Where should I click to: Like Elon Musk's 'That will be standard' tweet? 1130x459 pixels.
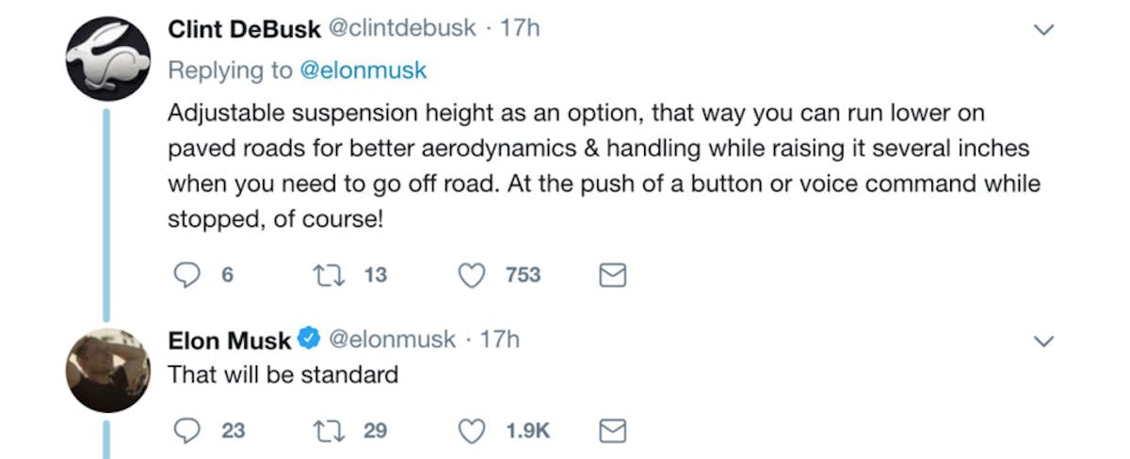tap(471, 431)
